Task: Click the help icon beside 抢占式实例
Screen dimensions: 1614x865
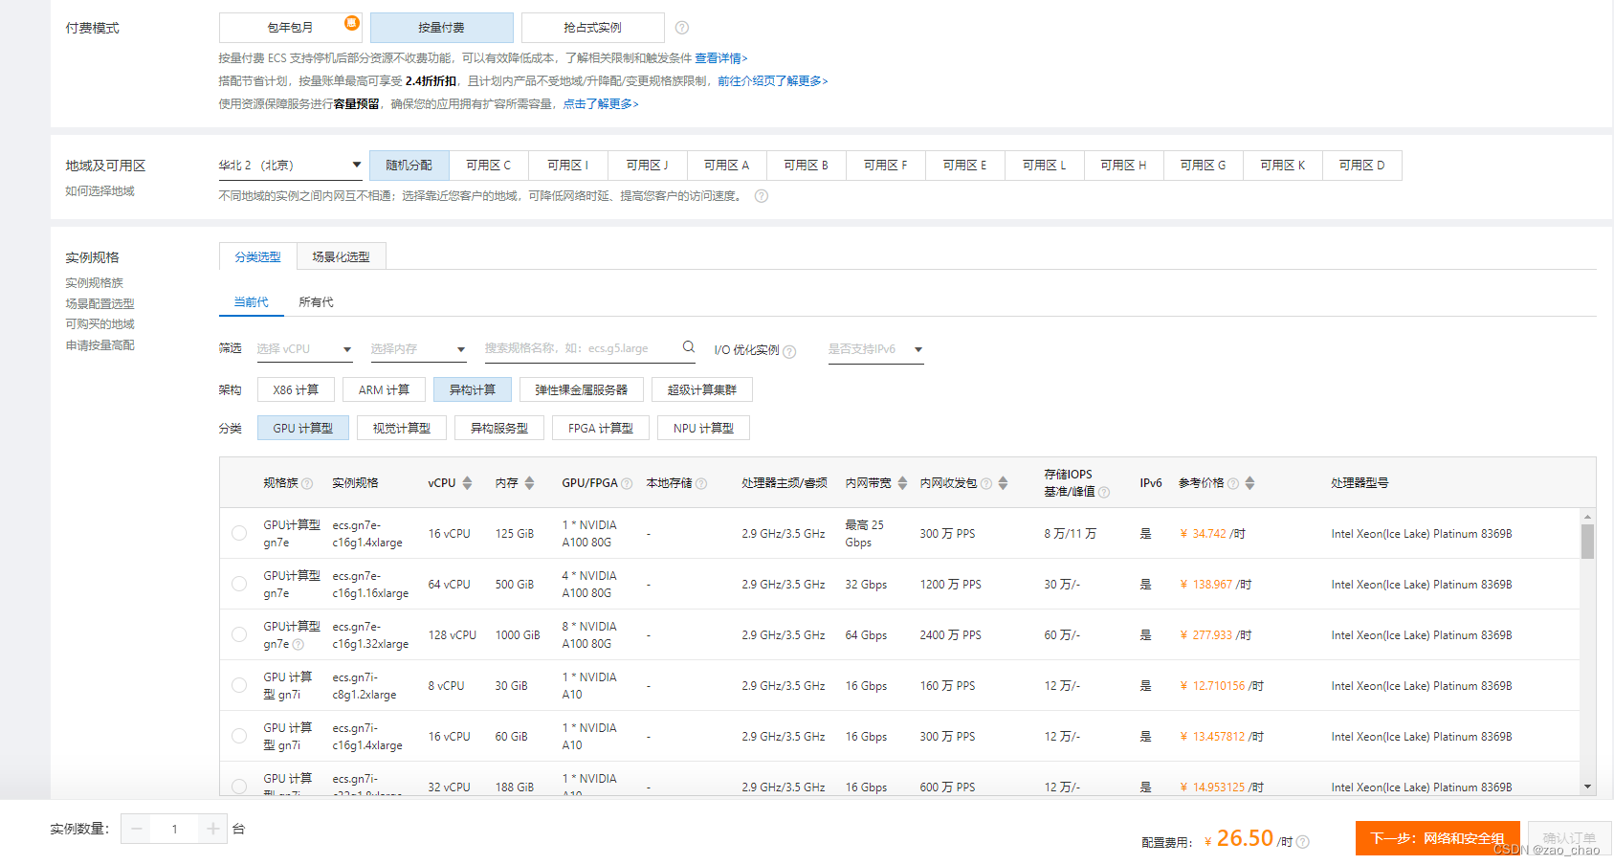Action: [682, 28]
